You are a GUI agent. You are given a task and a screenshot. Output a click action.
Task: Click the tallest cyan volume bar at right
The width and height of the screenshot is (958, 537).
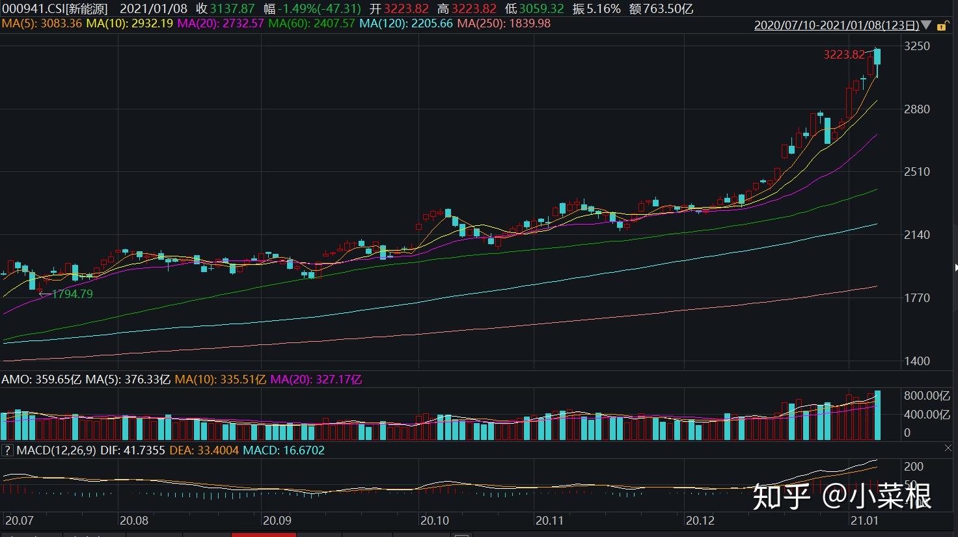(877, 415)
